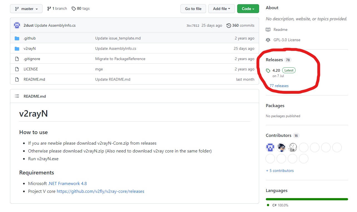Open the LICENSE file
The width and height of the screenshot is (357, 212).
point(31,69)
